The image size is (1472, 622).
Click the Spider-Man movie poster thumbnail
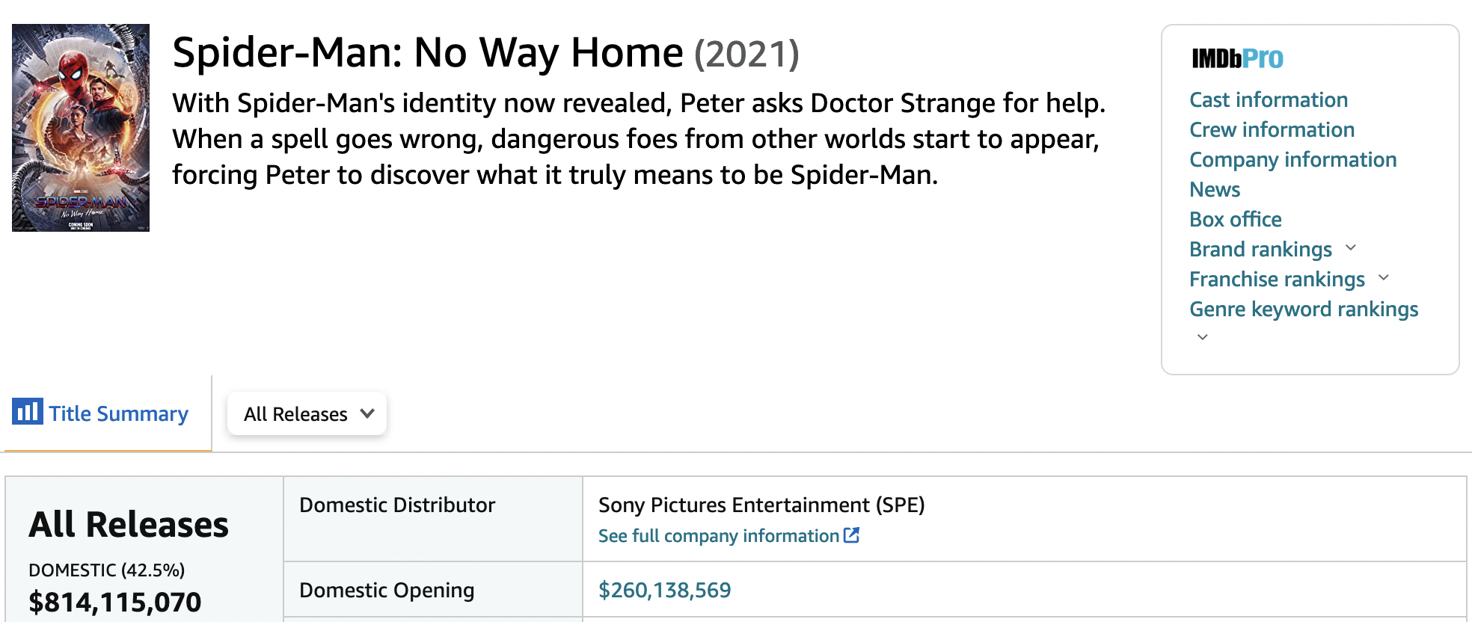click(x=81, y=128)
